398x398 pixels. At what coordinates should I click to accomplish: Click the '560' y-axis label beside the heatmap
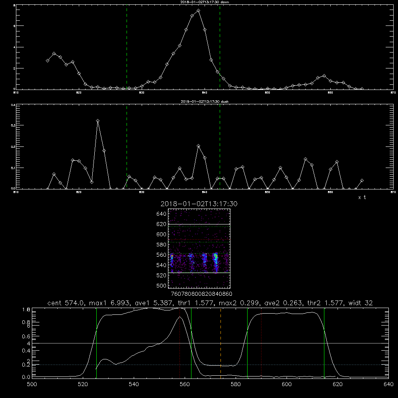coord(161,255)
